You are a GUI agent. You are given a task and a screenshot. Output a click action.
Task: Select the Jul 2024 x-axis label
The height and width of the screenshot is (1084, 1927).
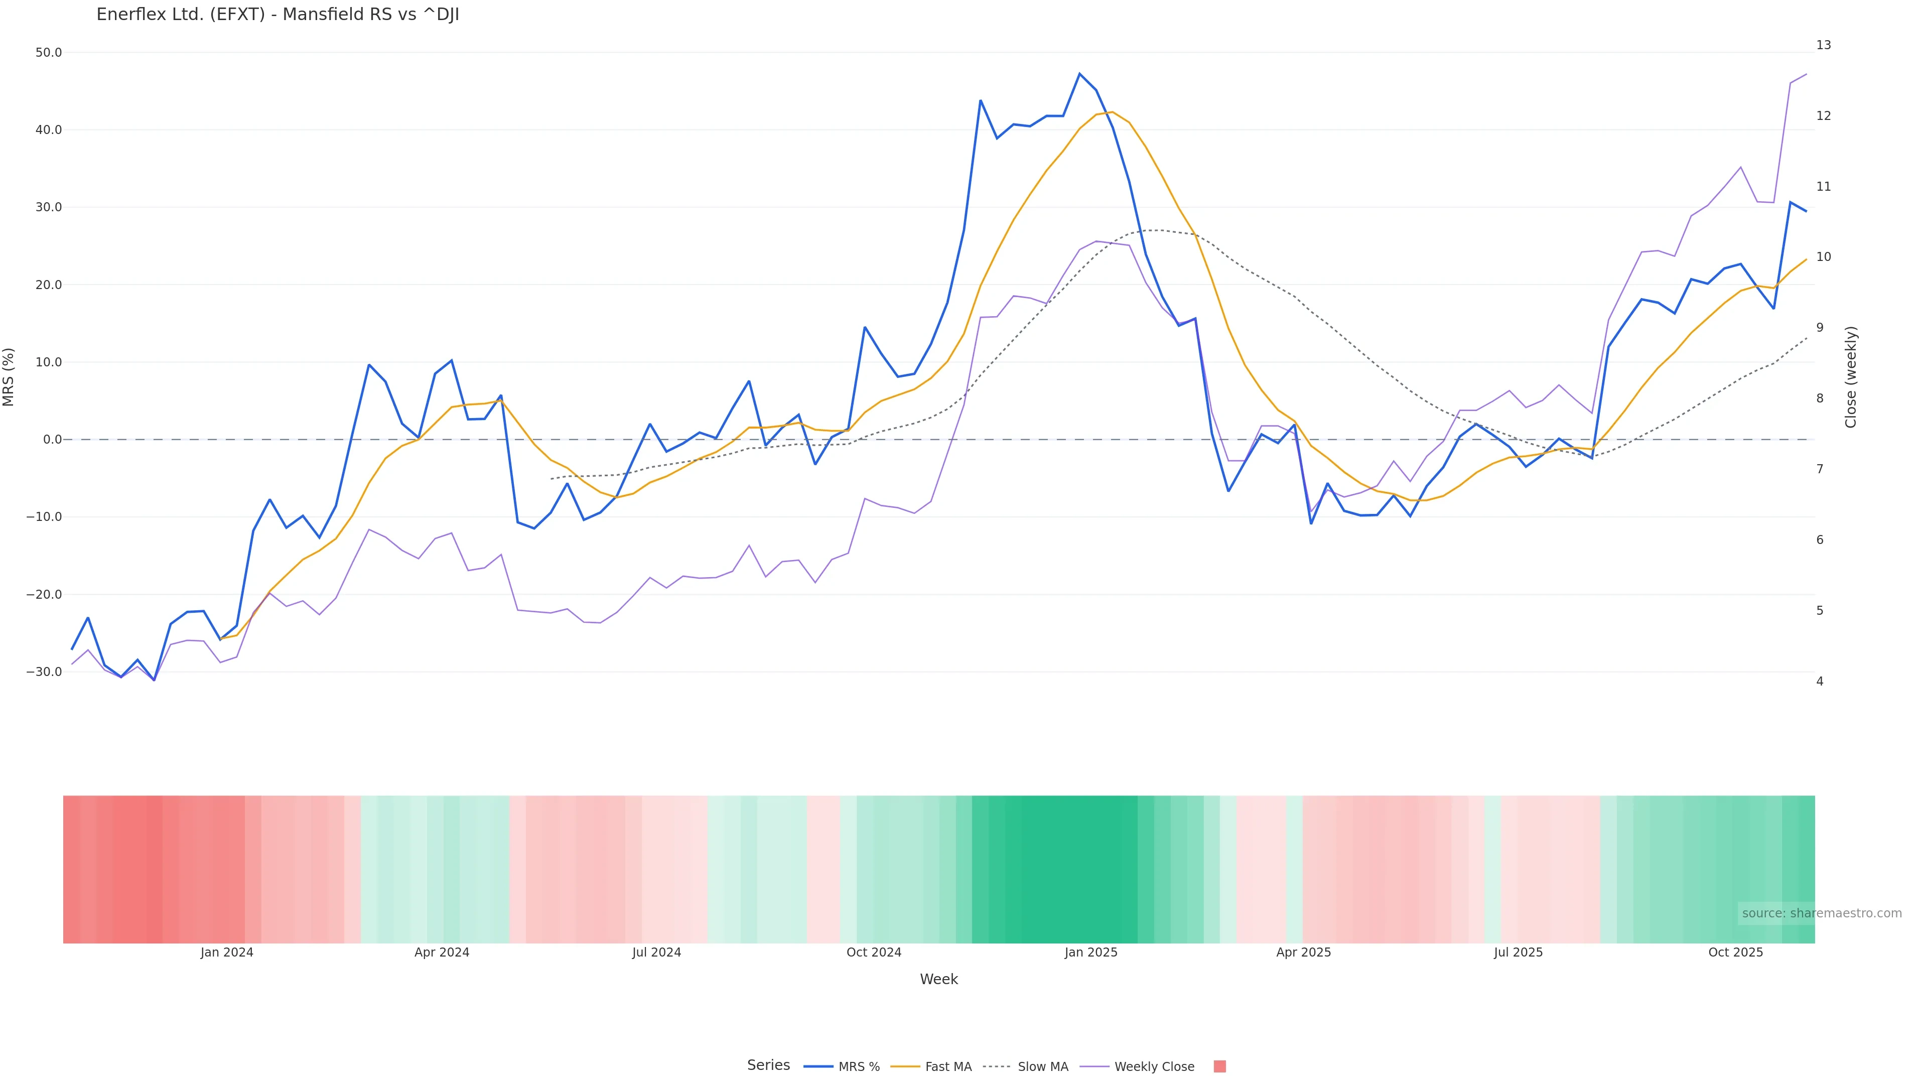coord(656,953)
